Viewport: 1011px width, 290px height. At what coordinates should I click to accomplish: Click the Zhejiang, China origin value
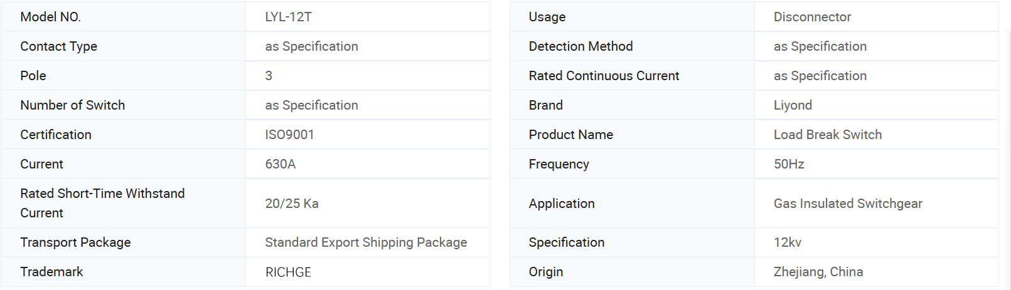[x=818, y=272]
